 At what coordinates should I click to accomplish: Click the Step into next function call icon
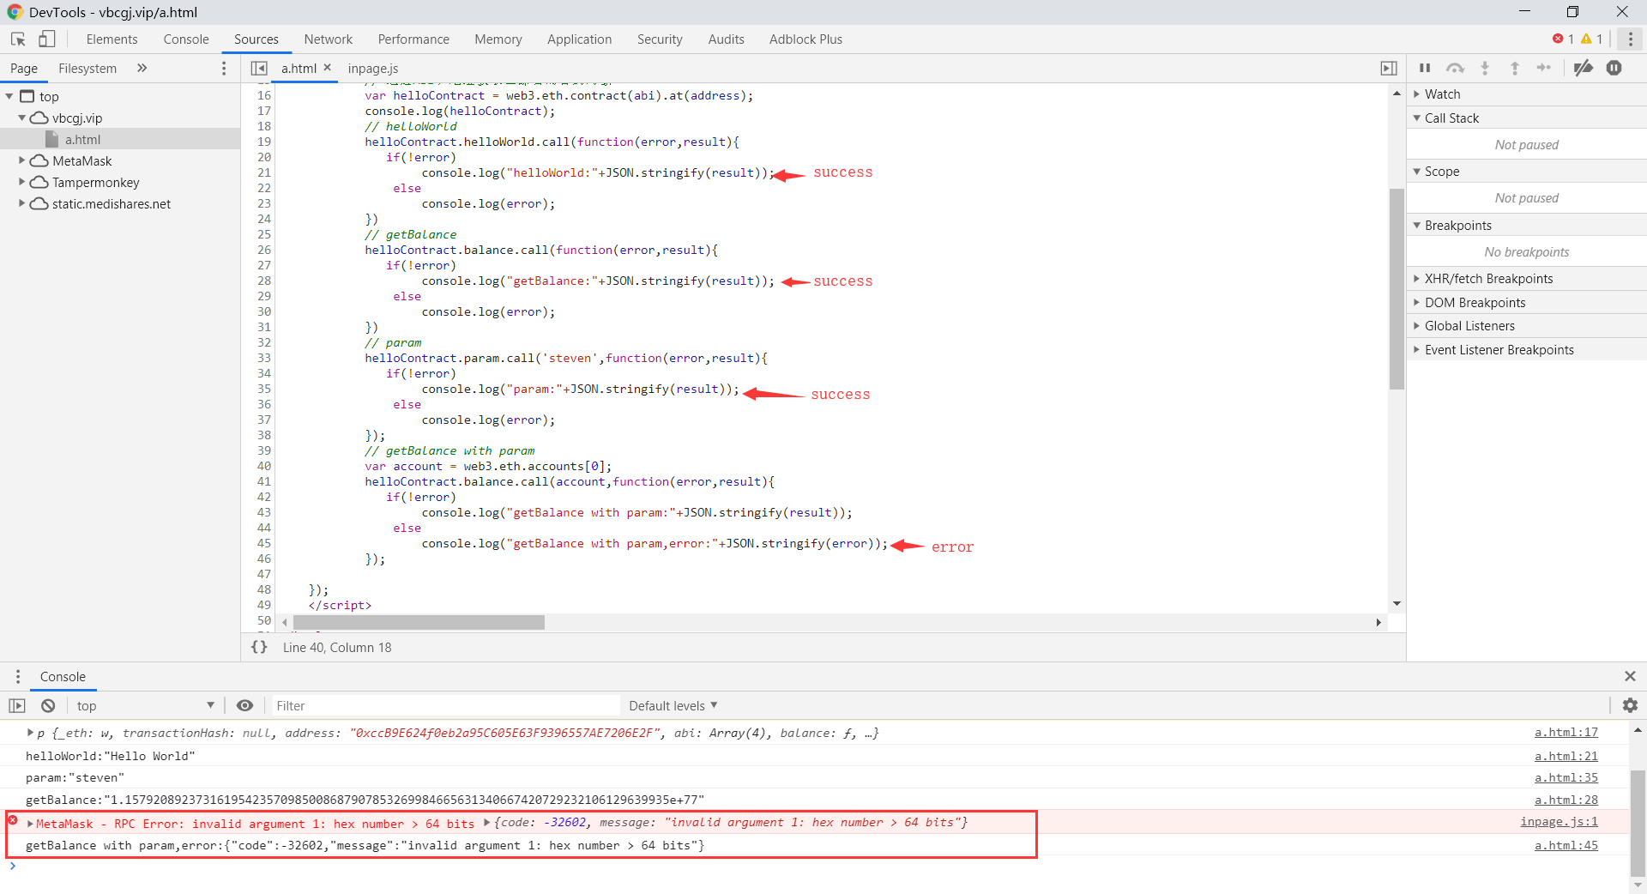pyautogui.click(x=1485, y=68)
